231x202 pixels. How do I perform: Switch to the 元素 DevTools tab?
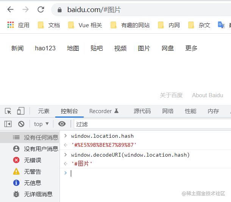[x=44, y=111]
